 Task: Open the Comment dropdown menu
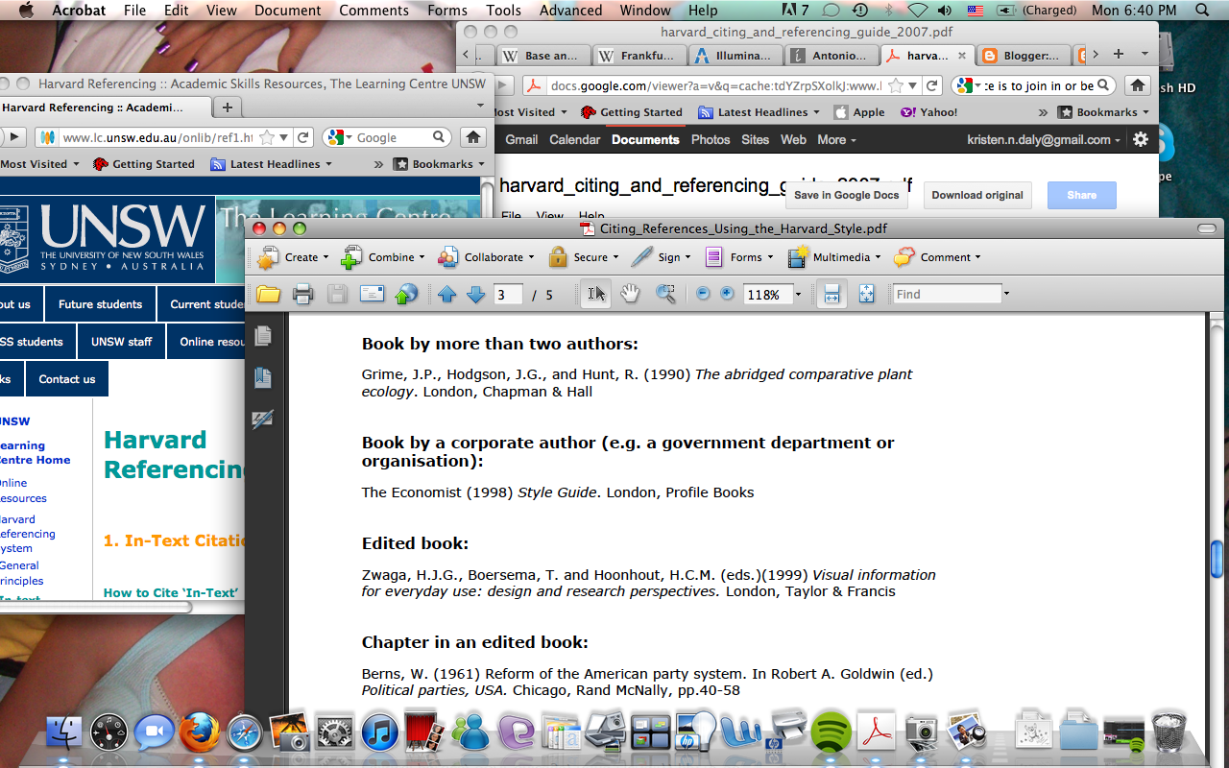[937, 257]
